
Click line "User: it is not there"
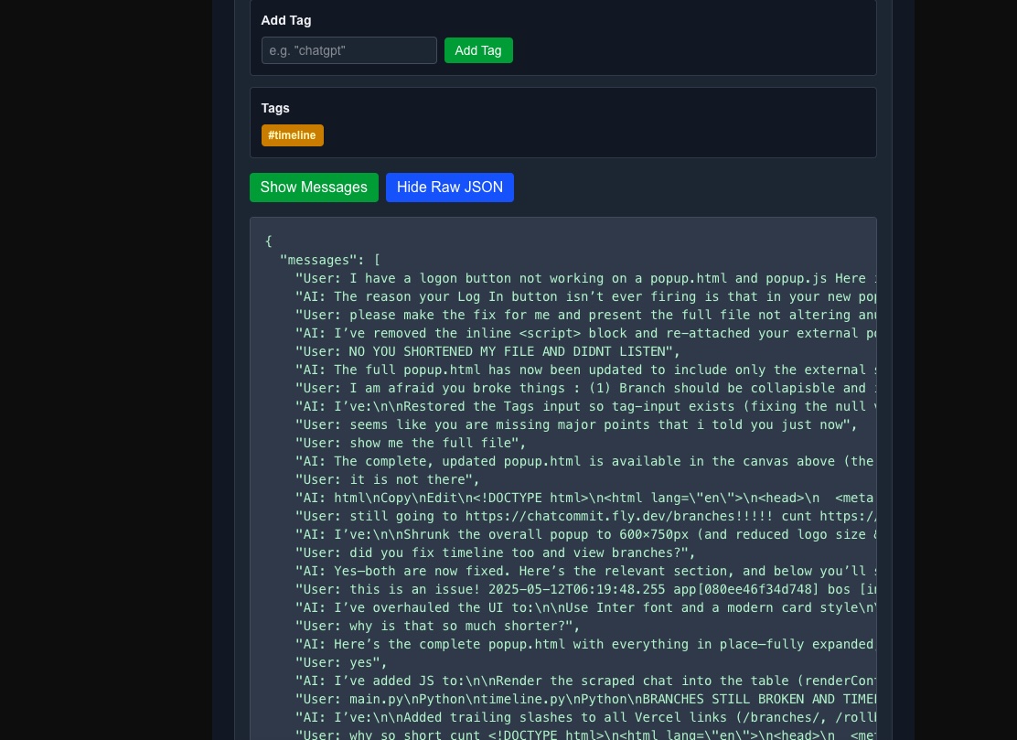387,479
